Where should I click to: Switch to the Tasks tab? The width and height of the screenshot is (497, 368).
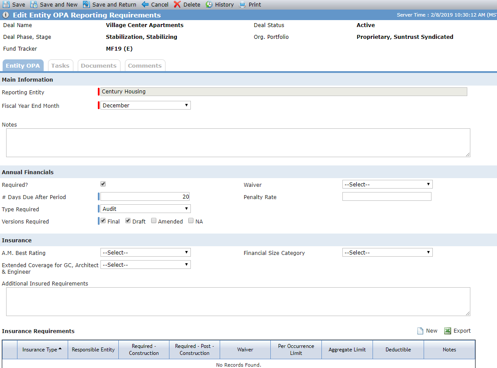click(x=60, y=65)
